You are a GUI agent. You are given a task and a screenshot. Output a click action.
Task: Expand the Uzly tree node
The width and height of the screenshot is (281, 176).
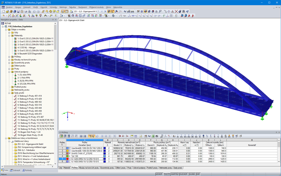[x=9, y=33]
